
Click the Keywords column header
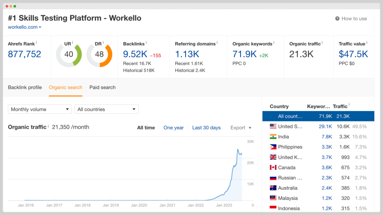[x=319, y=106]
